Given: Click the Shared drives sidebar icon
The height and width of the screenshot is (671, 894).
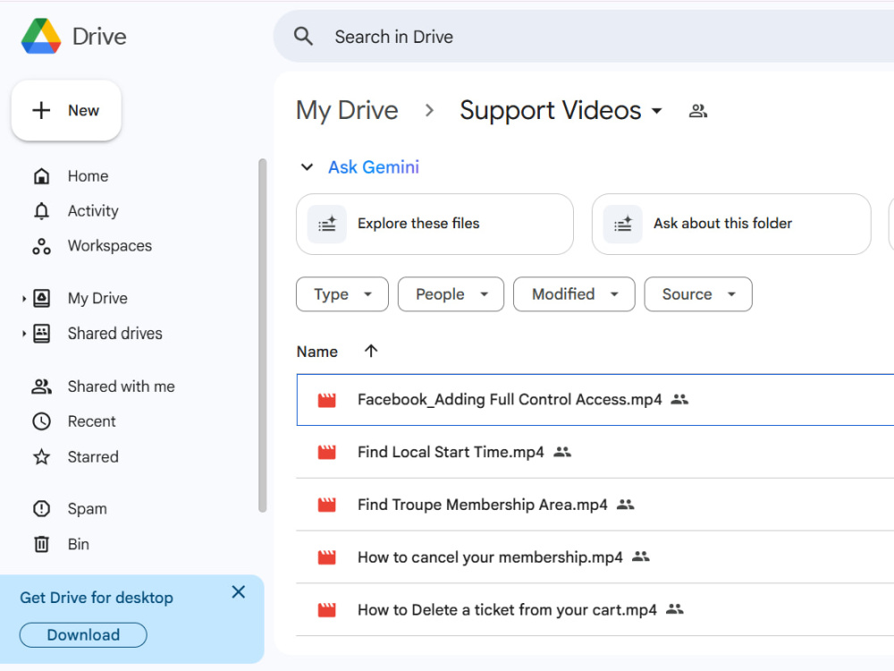Looking at the screenshot, I should (x=42, y=333).
